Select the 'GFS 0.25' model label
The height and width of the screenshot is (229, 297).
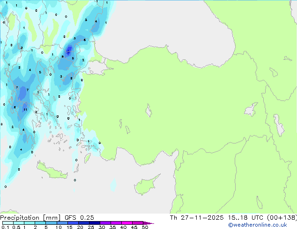click(79, 218)
